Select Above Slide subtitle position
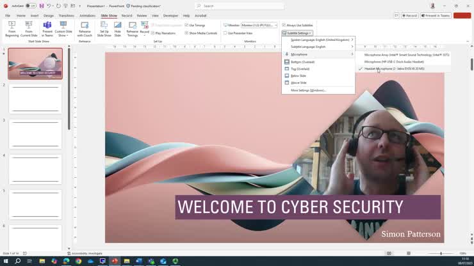 click(318, 82)
